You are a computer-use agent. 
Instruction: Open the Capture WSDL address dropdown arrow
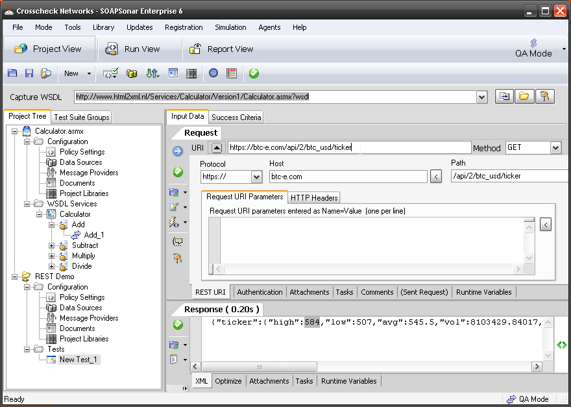[481, 97]
